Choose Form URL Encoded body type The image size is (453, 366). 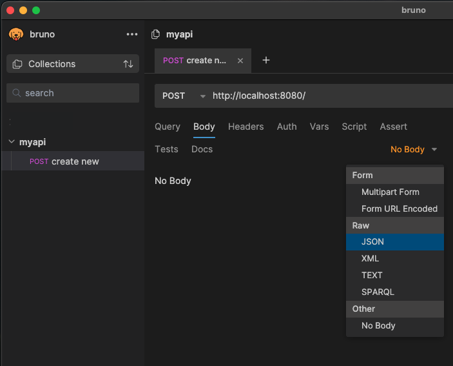394,208
